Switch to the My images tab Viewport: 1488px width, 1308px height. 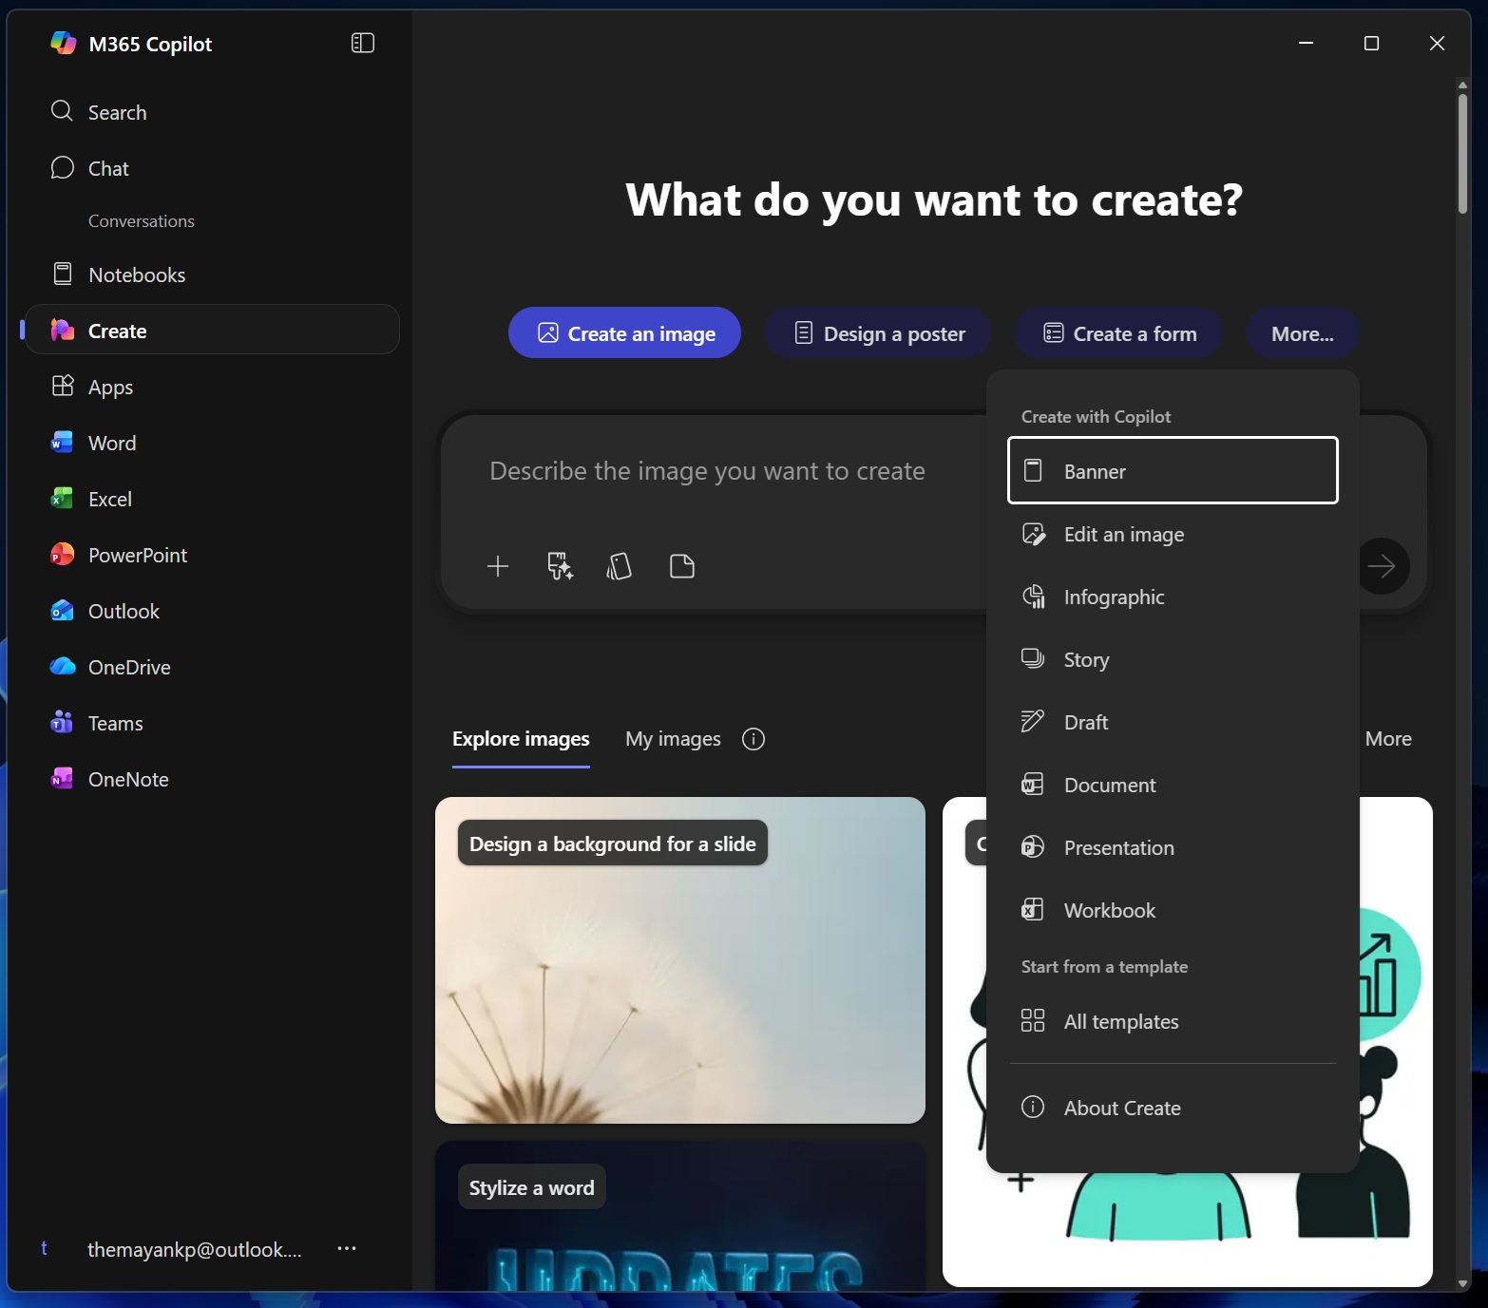pos(672,738)
